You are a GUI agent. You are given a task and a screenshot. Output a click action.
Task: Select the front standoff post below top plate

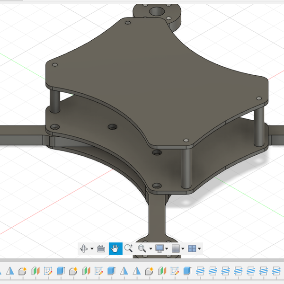point(186,169)
